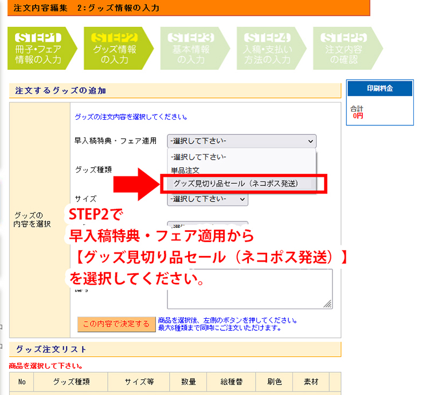This screenshot has height=395, width=430.
Task: Go to STEP1 冊子・フェア情報の入力
Action: [38, 48]
